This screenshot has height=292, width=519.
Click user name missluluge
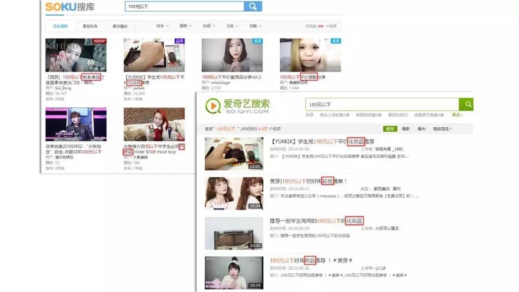pos(220,83)
